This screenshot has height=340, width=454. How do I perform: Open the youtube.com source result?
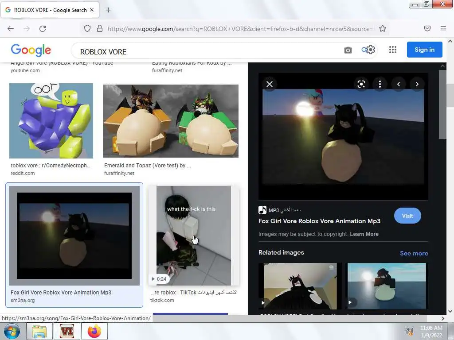point(25,70)
